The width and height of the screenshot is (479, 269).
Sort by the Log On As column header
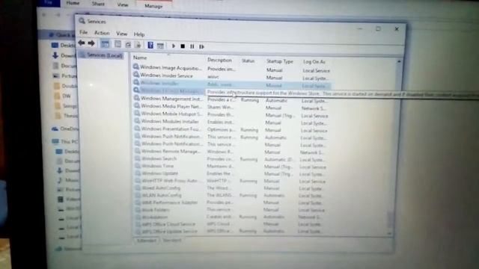pos(314,62)
